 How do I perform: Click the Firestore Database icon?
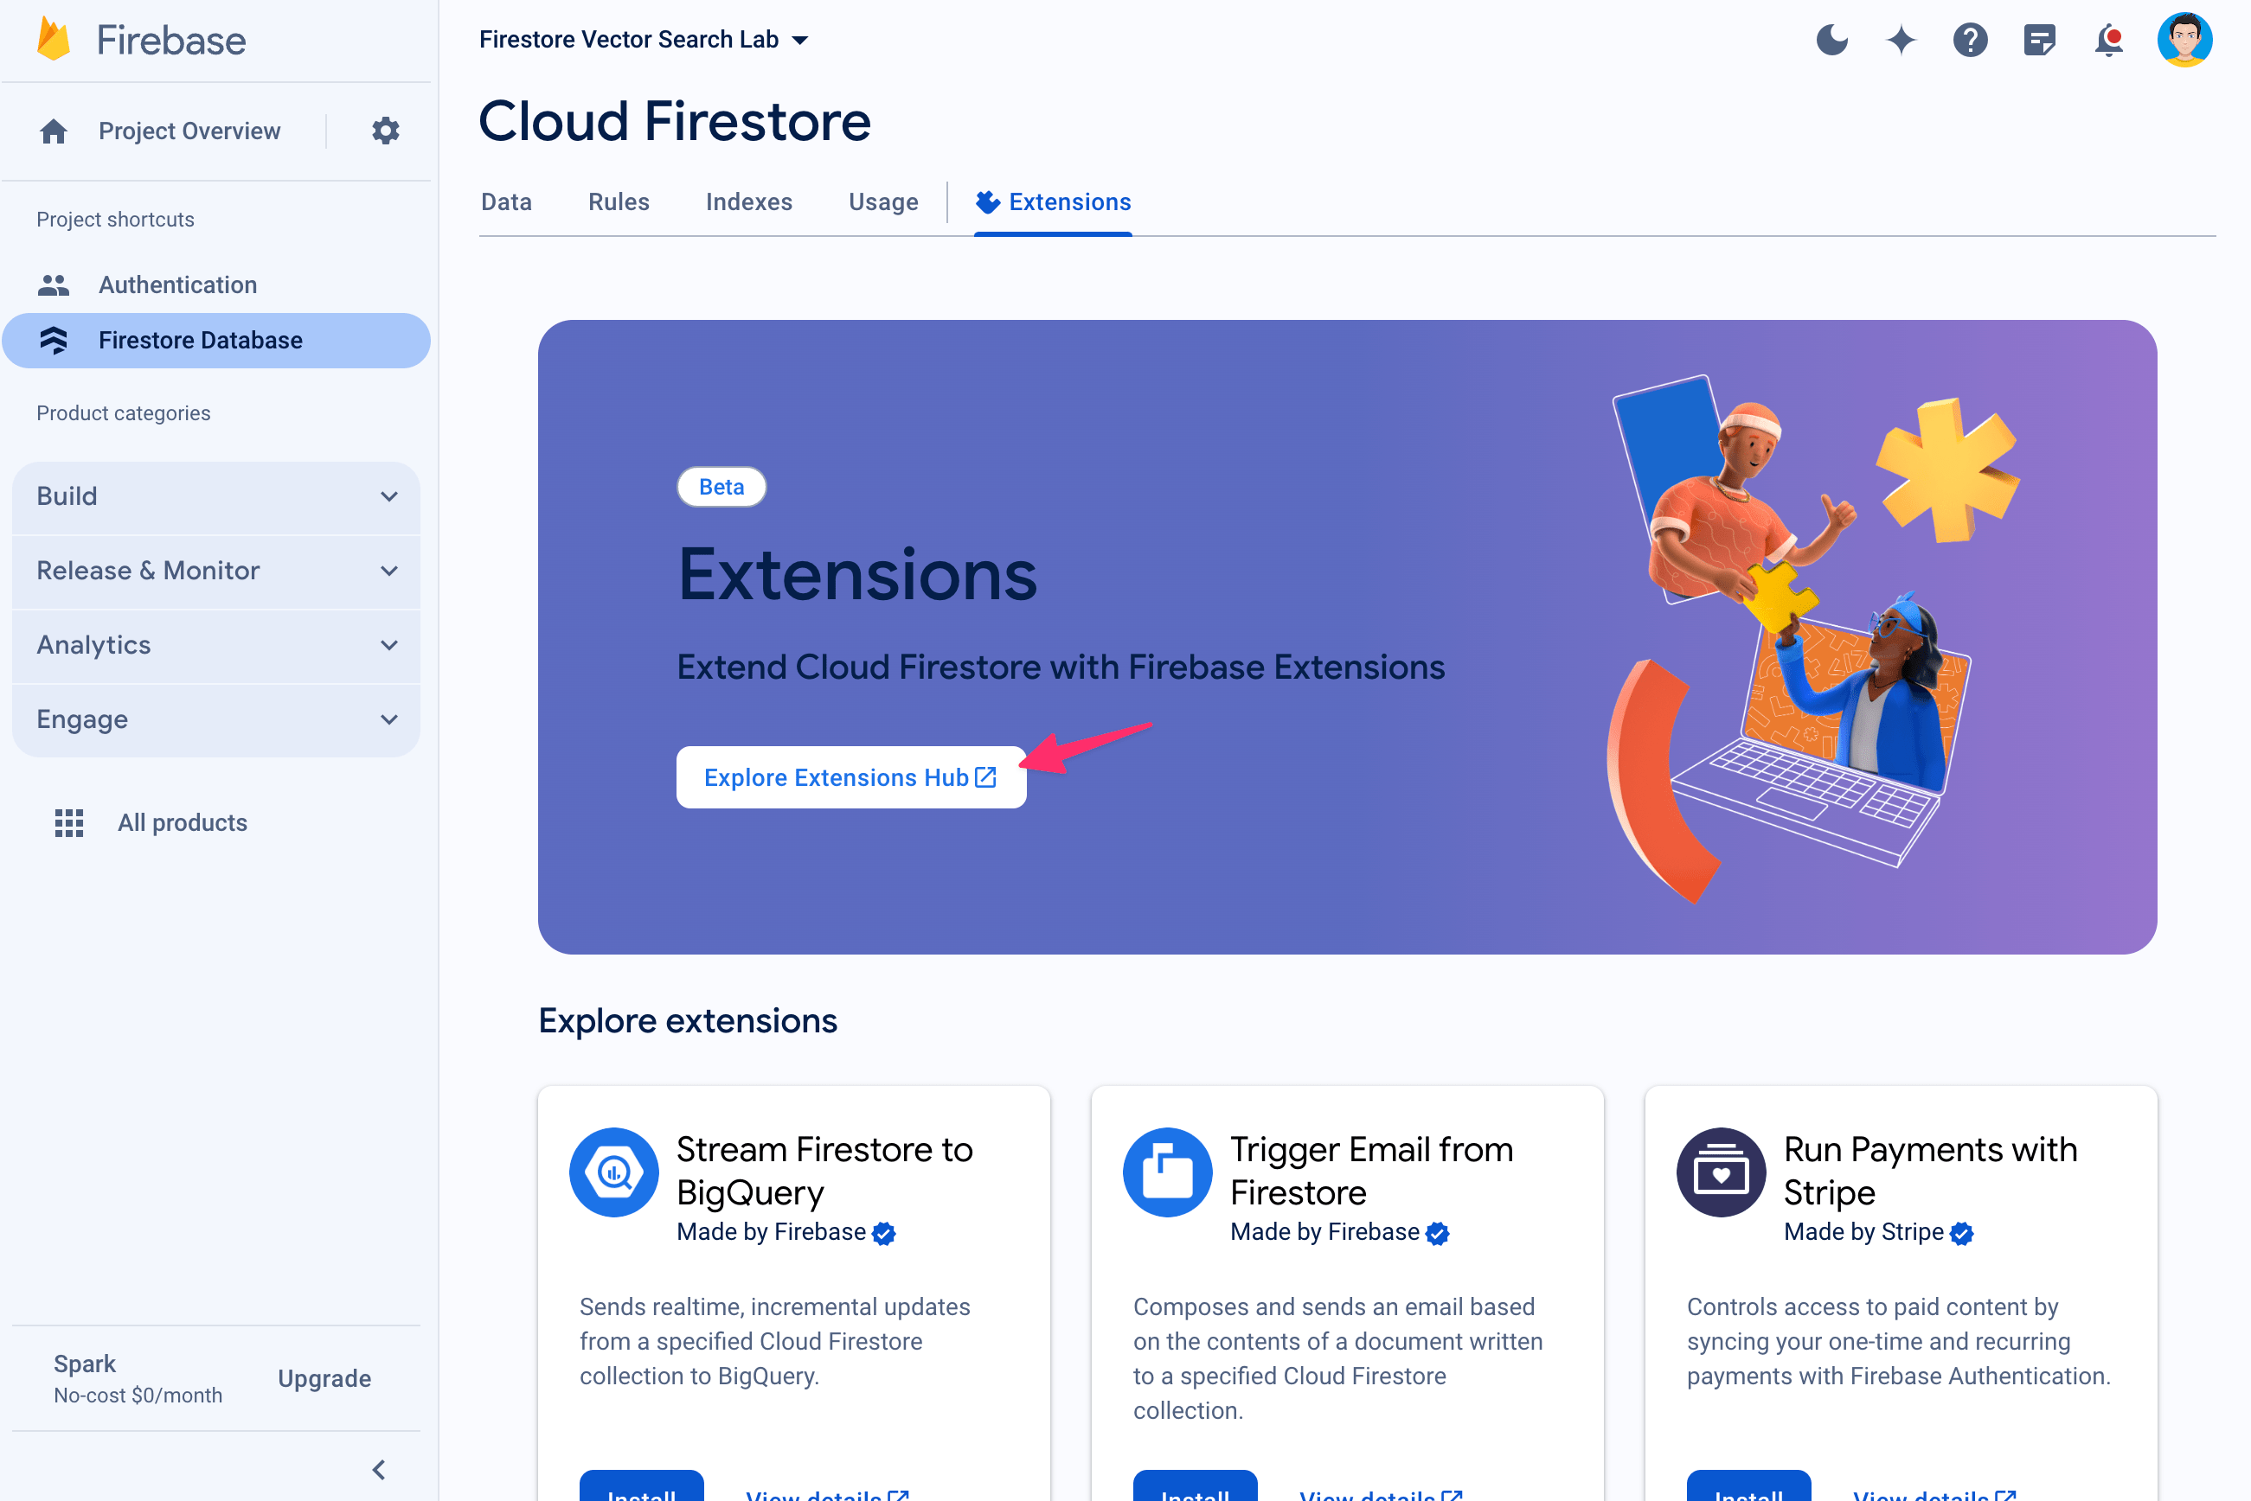(54, 340)
